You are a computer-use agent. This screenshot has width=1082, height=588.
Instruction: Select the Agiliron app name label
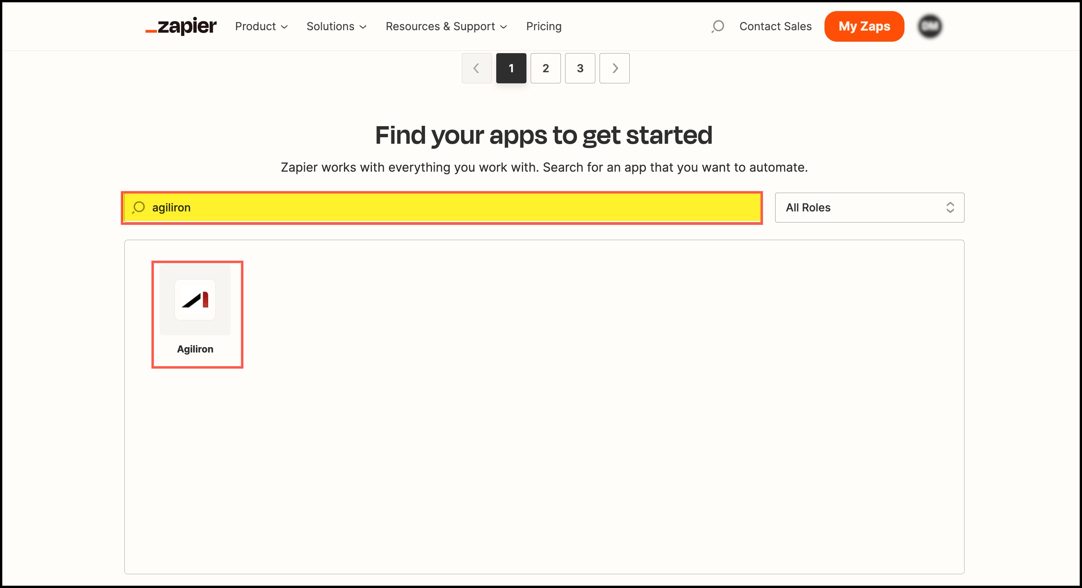[x=195, y=349]
